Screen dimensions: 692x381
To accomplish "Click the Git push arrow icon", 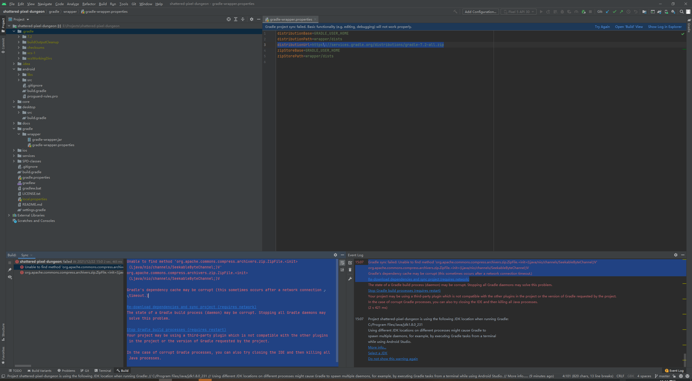I will [621, 12].
